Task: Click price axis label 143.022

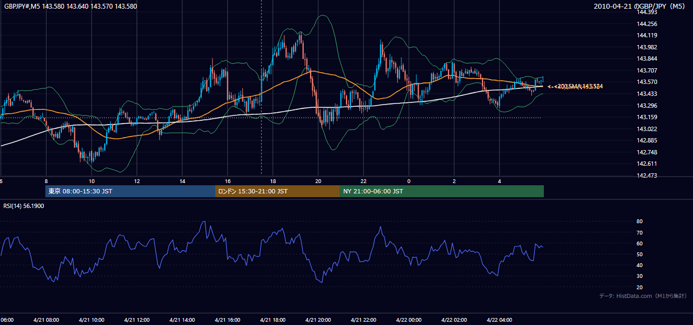Action: pyautogui.click(x=647, y=129)
